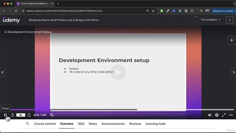Select the Course: Mastering Ollama tab

pos(34,3)
